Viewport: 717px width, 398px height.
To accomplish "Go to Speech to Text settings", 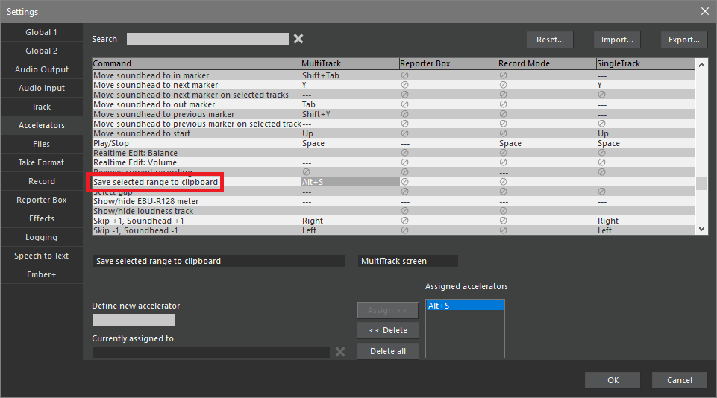I will tap(42, 256).
